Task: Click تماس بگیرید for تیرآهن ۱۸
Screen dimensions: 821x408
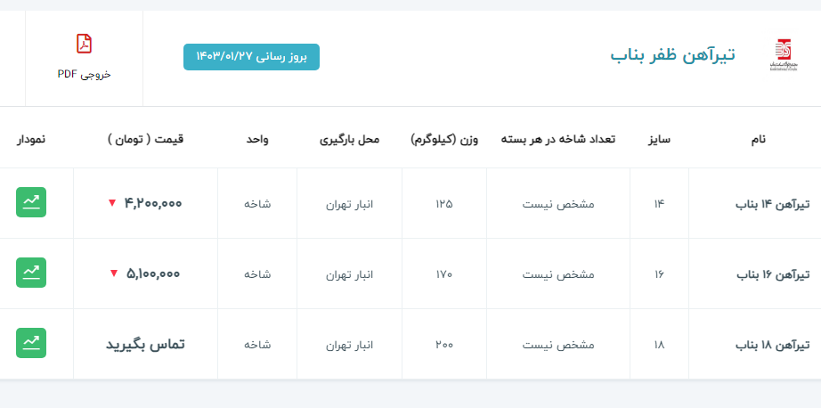Action: (145, 344)
